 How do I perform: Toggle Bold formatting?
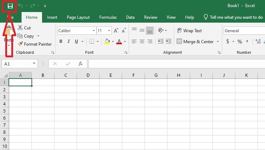pos(61,41)
